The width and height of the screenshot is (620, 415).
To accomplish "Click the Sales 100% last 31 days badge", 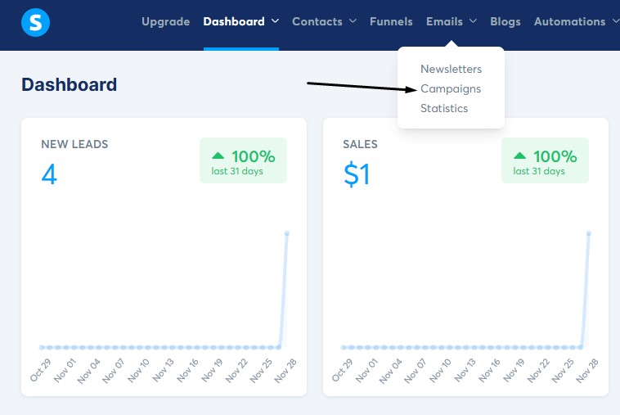I will pos(545,160).
